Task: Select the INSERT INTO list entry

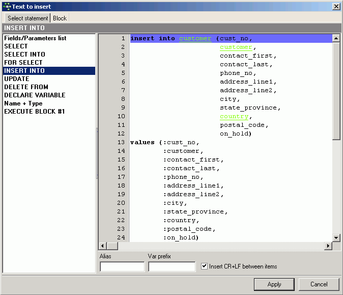Action: tap(49, 70)
